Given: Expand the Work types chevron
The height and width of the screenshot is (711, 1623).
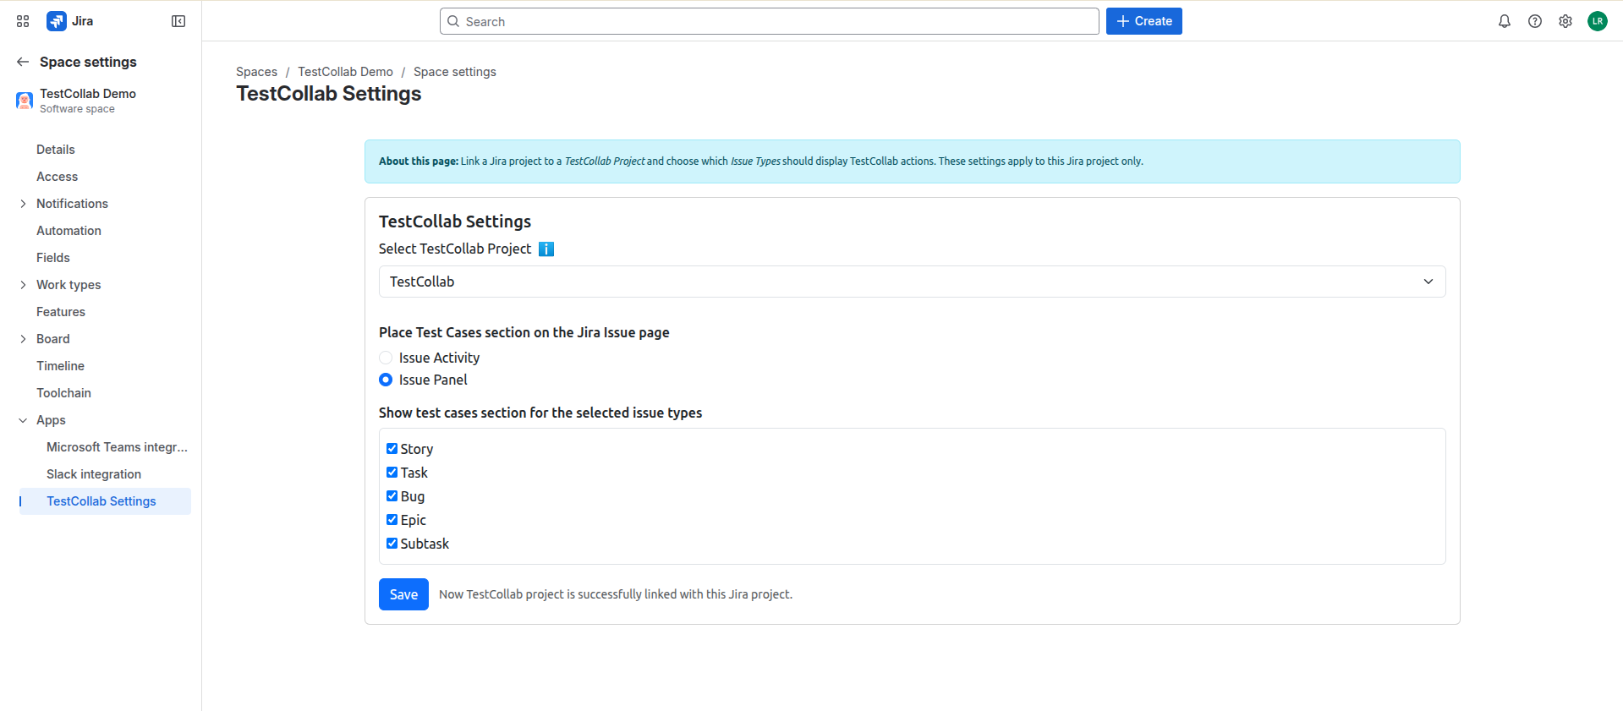Looking at the screenshot, I should coord(23,285).
